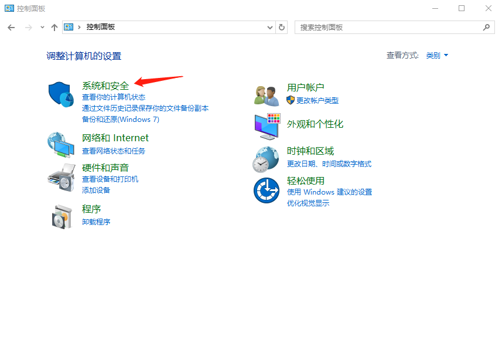Open 外观和个性化 via its desktop icon
The image size is (502, 361).
pyautogui.click(x=267, y=125)
